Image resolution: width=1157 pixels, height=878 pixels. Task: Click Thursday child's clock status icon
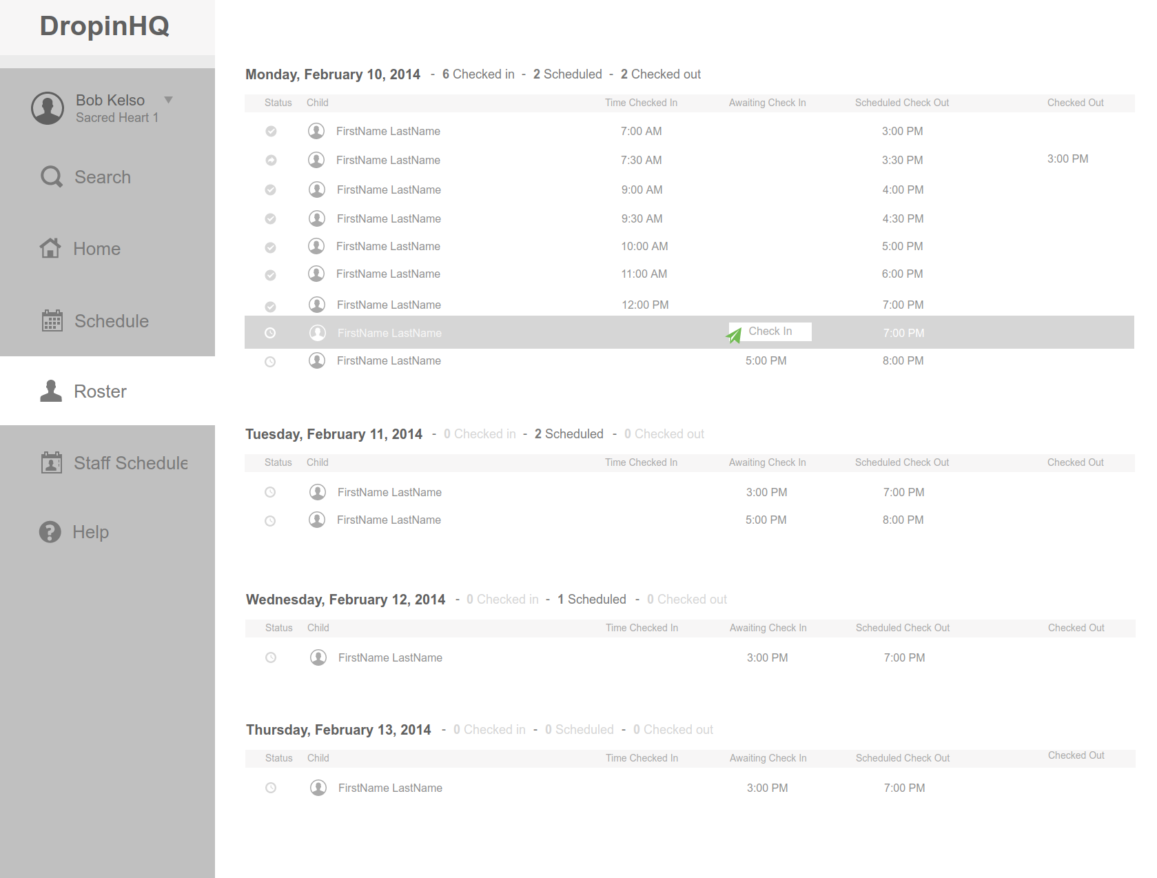tap(271, 788)
